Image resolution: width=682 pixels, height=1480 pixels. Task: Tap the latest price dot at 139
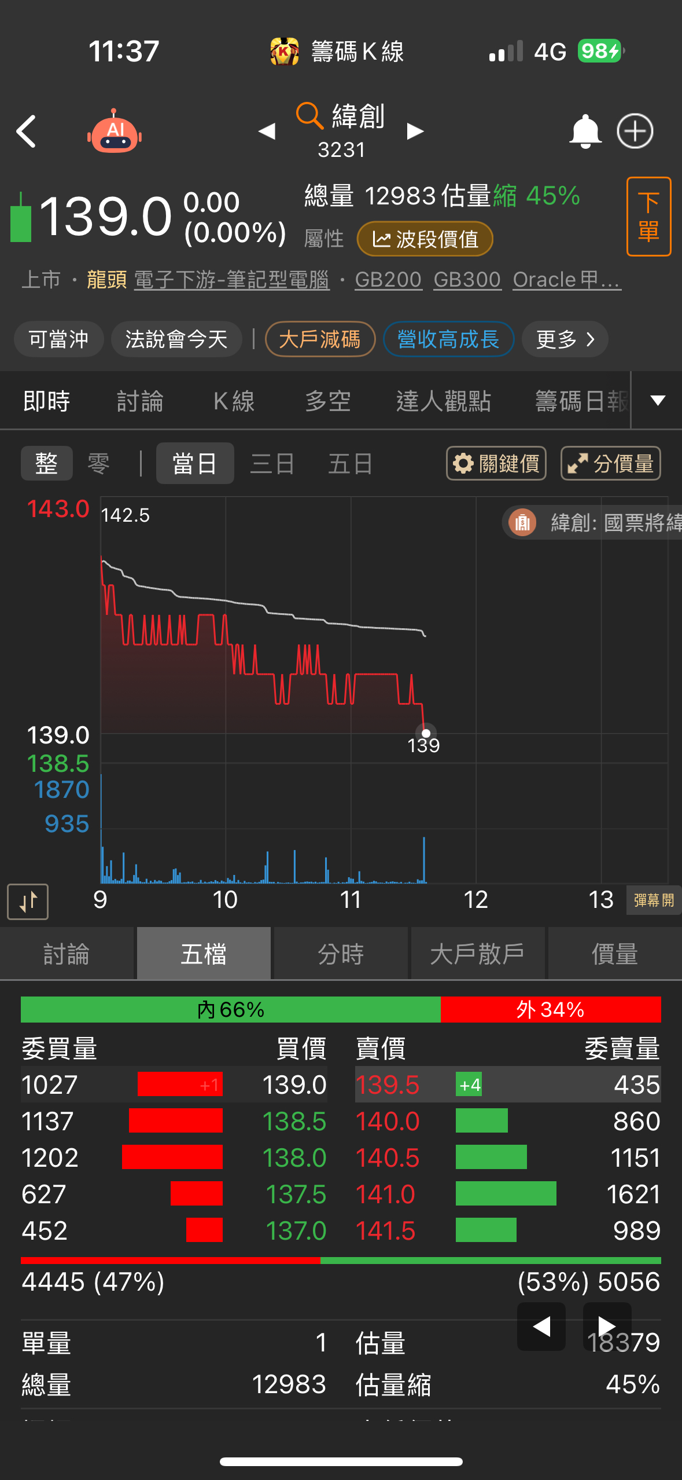[x=426, y=733]
